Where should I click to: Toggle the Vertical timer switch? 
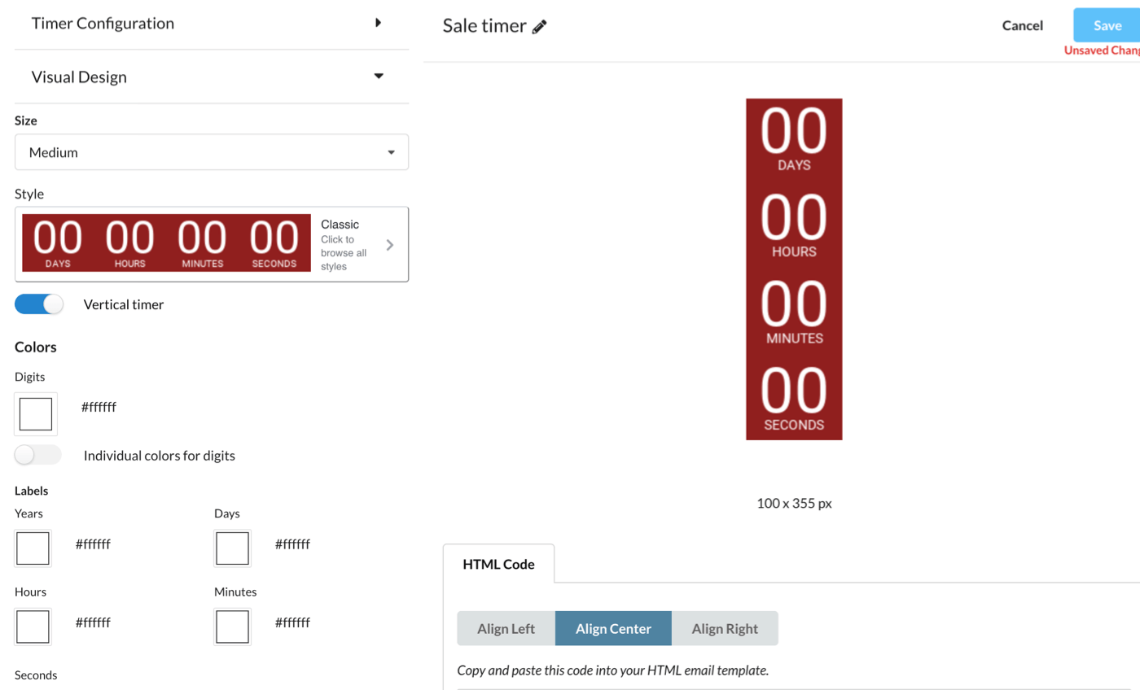39,304
